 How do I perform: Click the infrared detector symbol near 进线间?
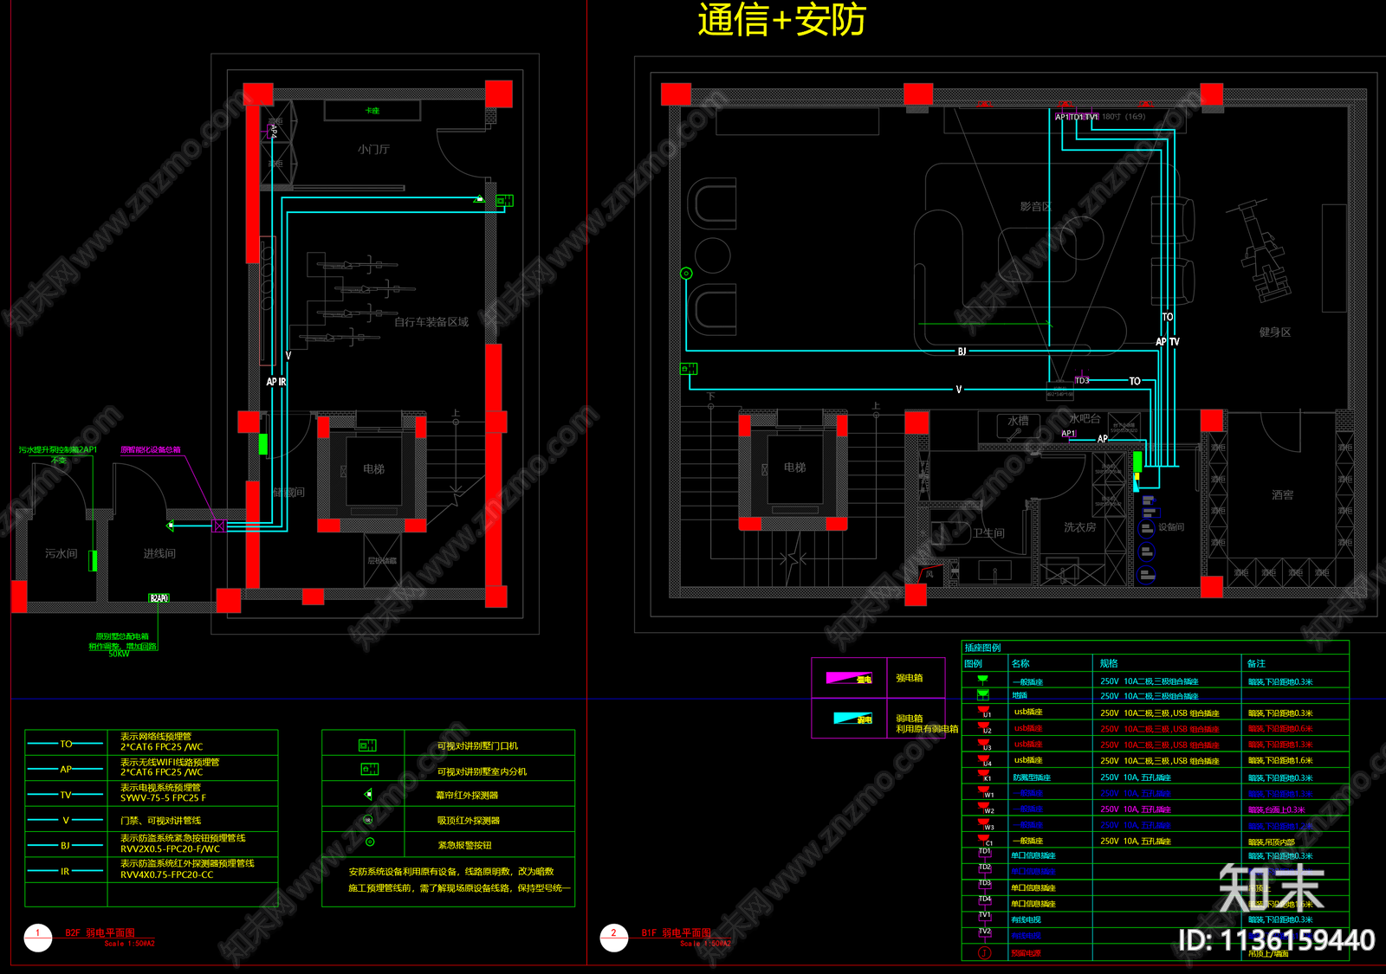tap(171, 526)
